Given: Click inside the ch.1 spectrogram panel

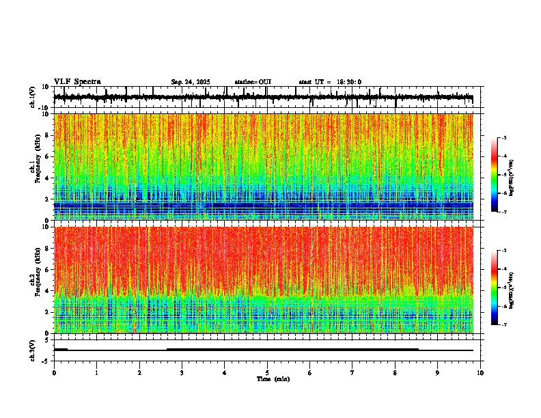Looking at the screenshot, I should click(264, 167).
